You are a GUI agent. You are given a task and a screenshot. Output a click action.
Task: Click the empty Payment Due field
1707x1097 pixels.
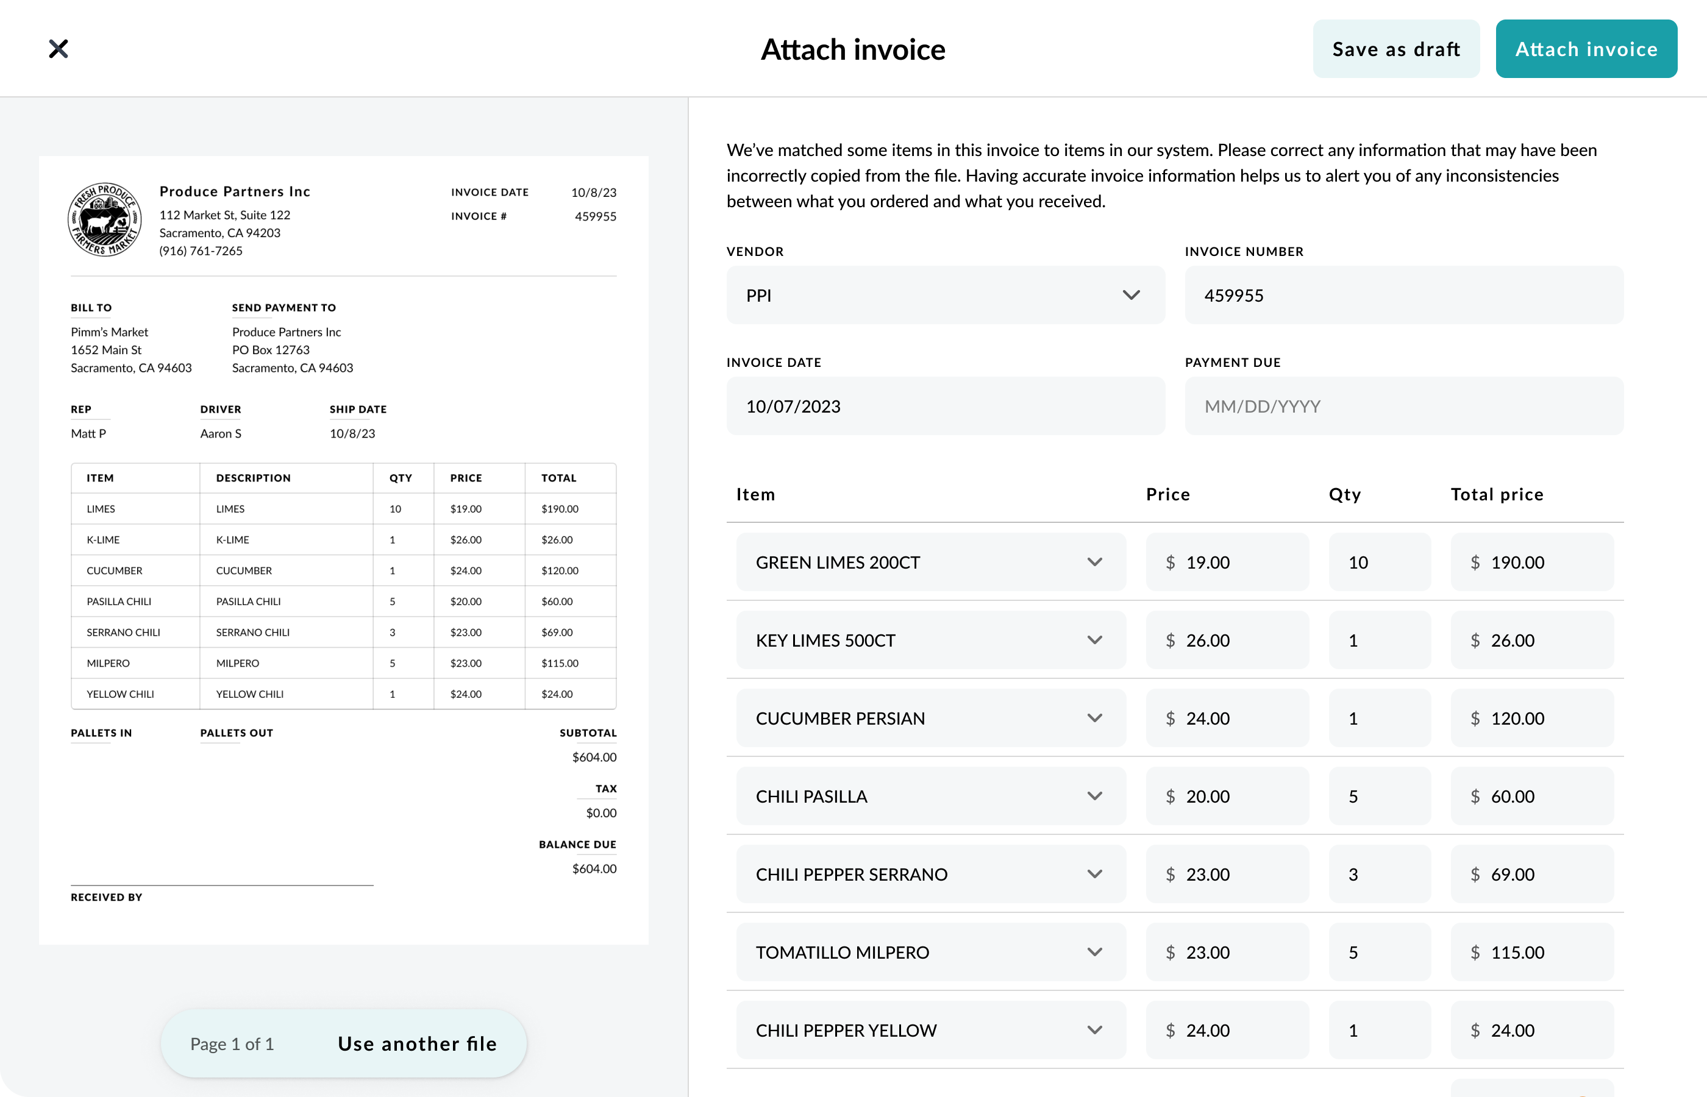pyautogui.click(x=1403, y=405)
